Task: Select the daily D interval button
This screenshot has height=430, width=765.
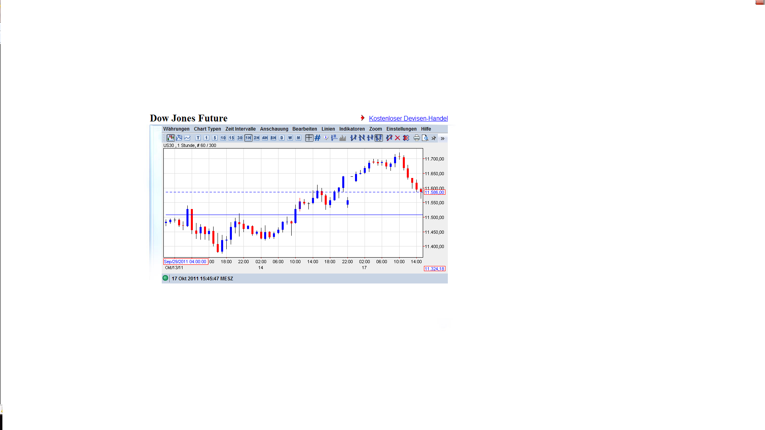Action: (x=282, y=138)
